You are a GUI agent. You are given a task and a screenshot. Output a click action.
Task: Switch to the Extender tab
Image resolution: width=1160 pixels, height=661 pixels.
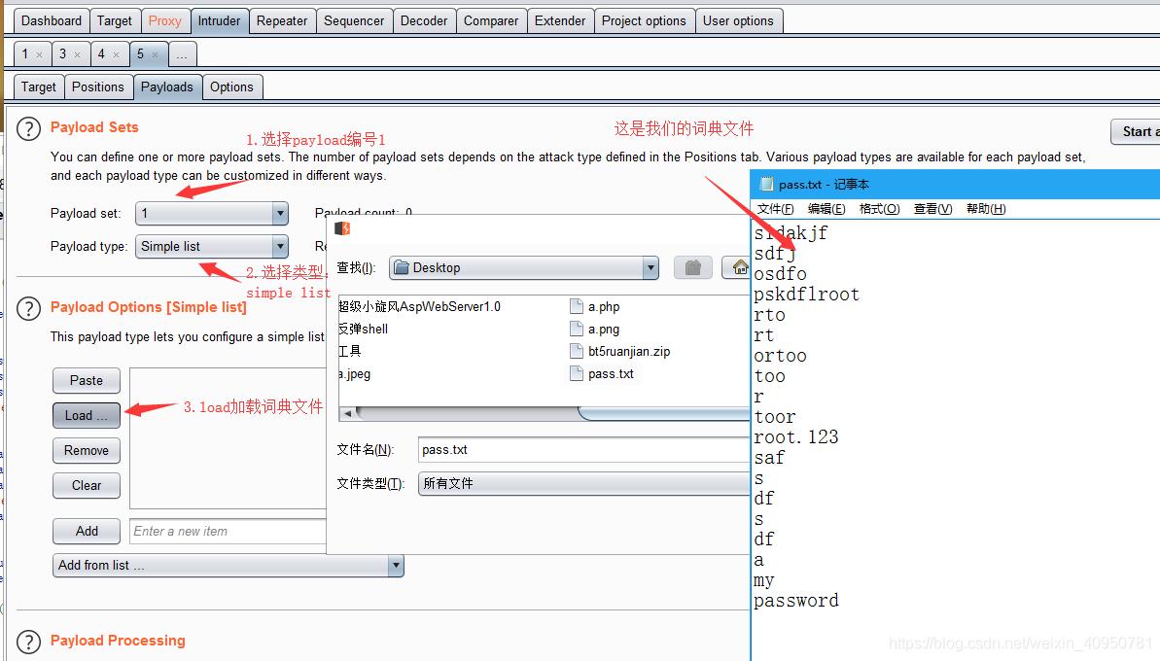coord(560,20)
